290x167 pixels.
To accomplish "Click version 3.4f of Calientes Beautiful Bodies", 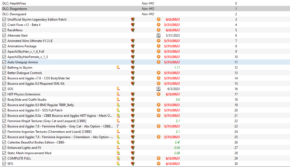I will tap(177, 142).
